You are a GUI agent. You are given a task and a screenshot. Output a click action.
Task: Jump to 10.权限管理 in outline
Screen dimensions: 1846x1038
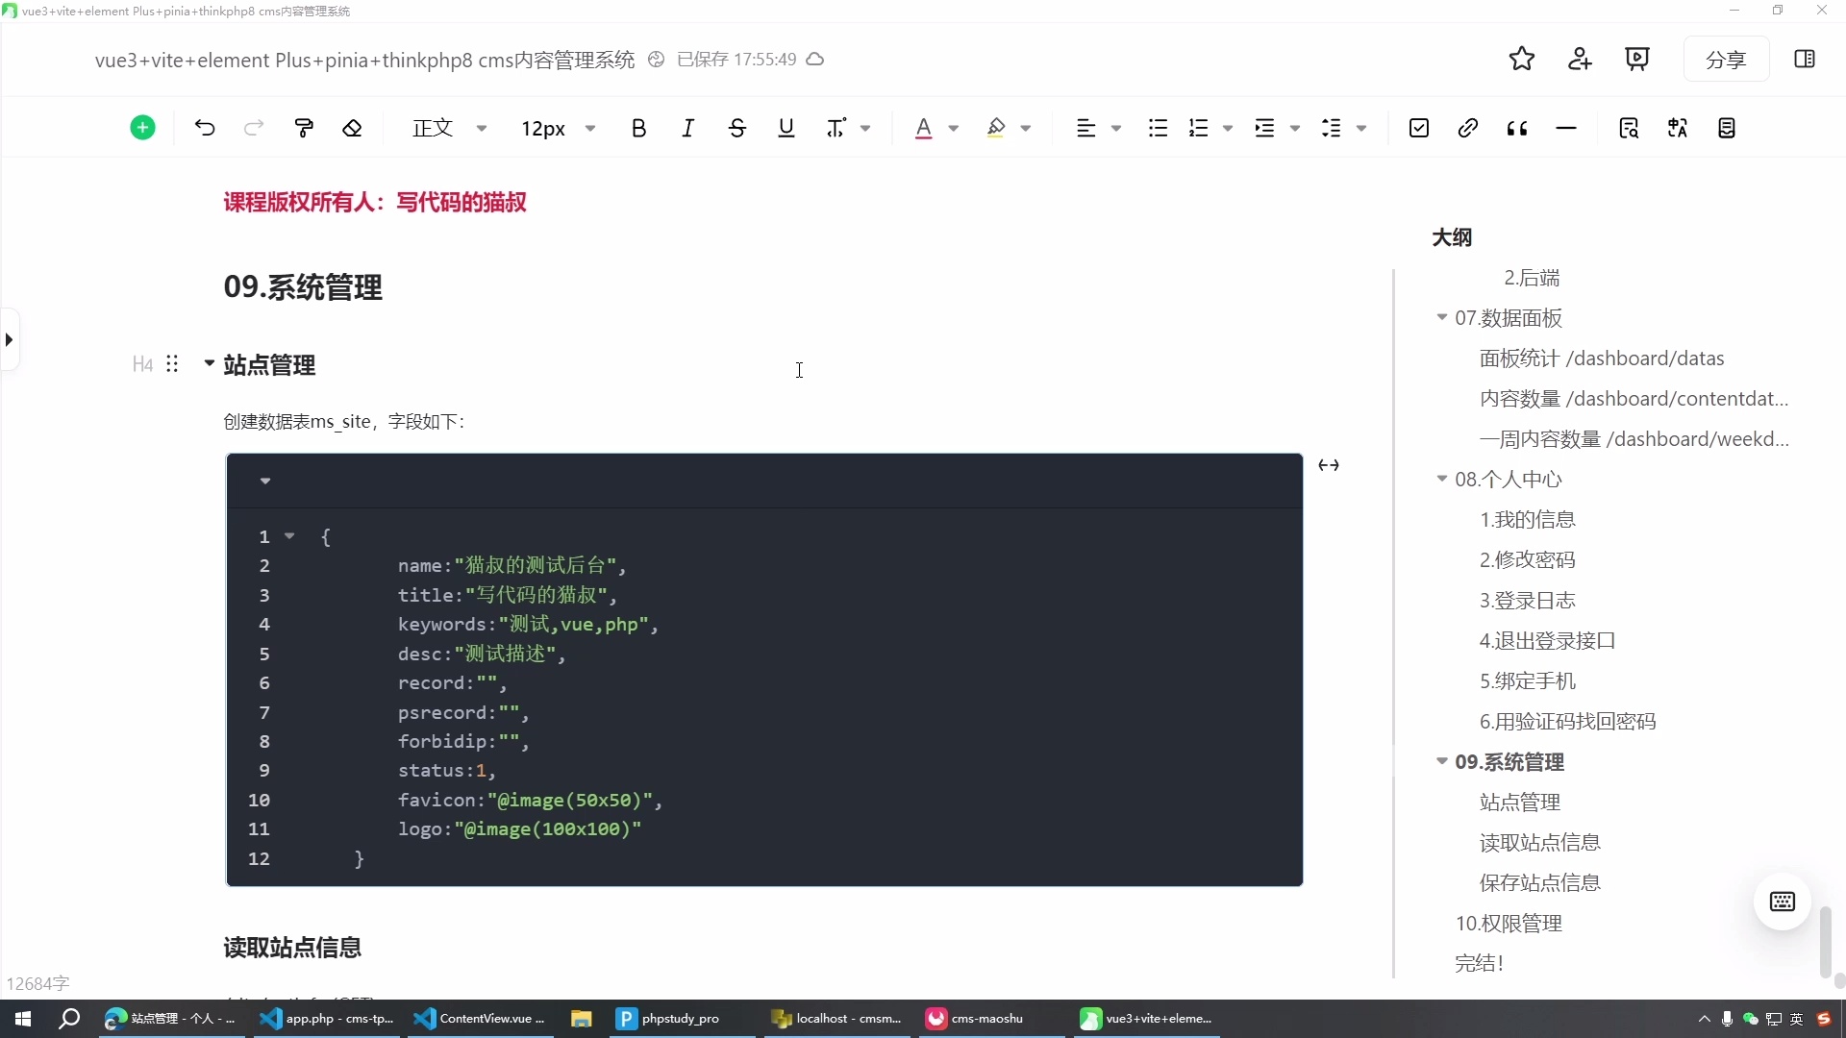(1509, 924)
